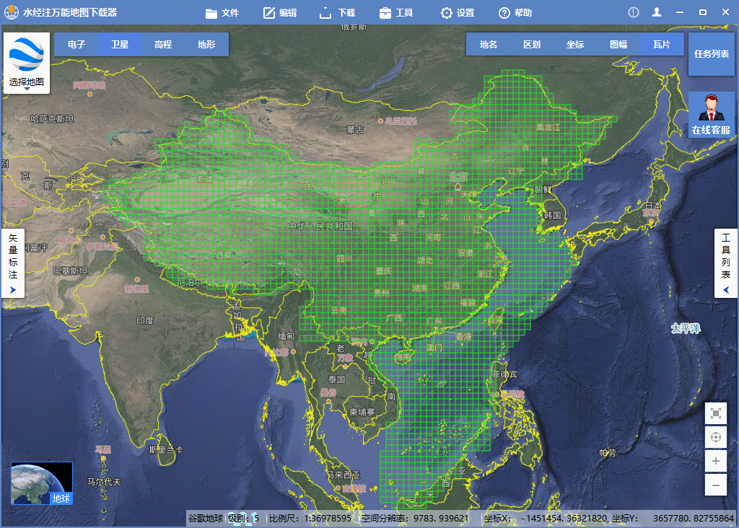Viewport: 739px width, 528px height.
Task: Toggle 地名 place names overlay
Action: tap(487, 44)
